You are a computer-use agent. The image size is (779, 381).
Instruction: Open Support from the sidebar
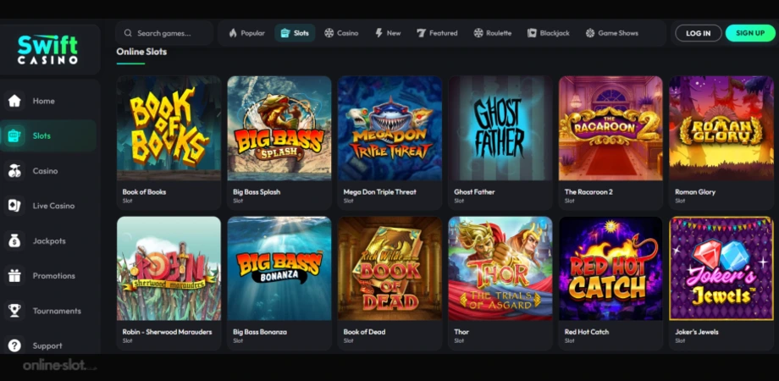48,345
